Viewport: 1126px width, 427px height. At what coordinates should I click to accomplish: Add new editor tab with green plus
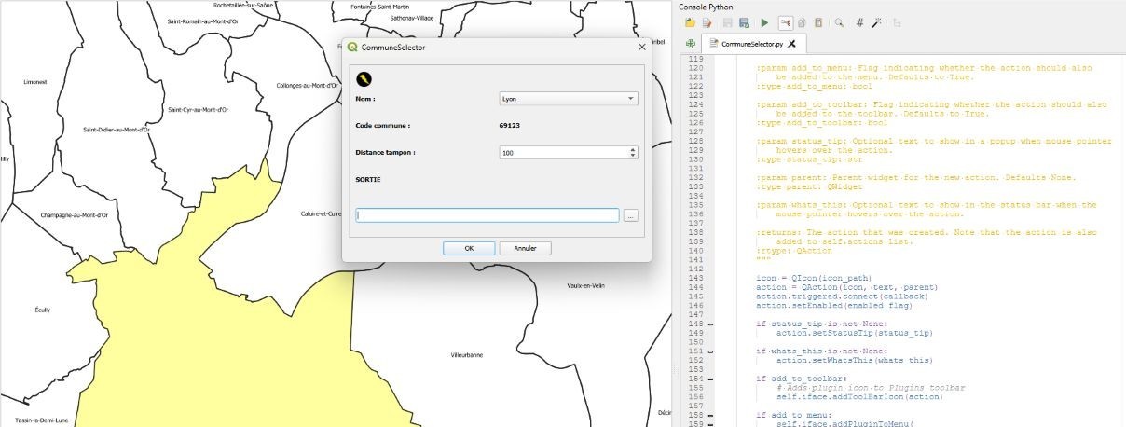click(x=690, y=44)
